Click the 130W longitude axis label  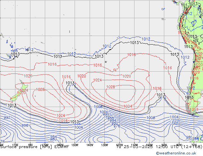[x=105, y=145]
